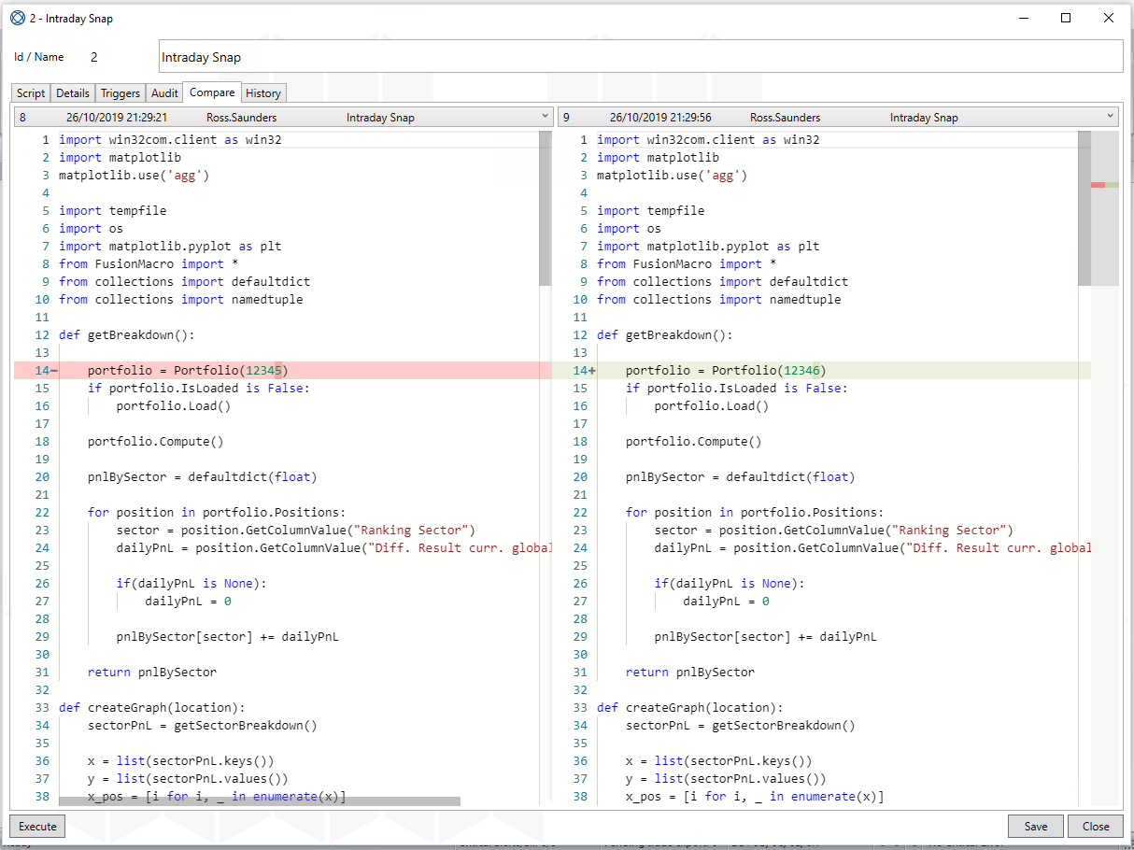Maximize the Intraday Snap window
Viewport: 1134px width, 850px height.
[1066, 18]
